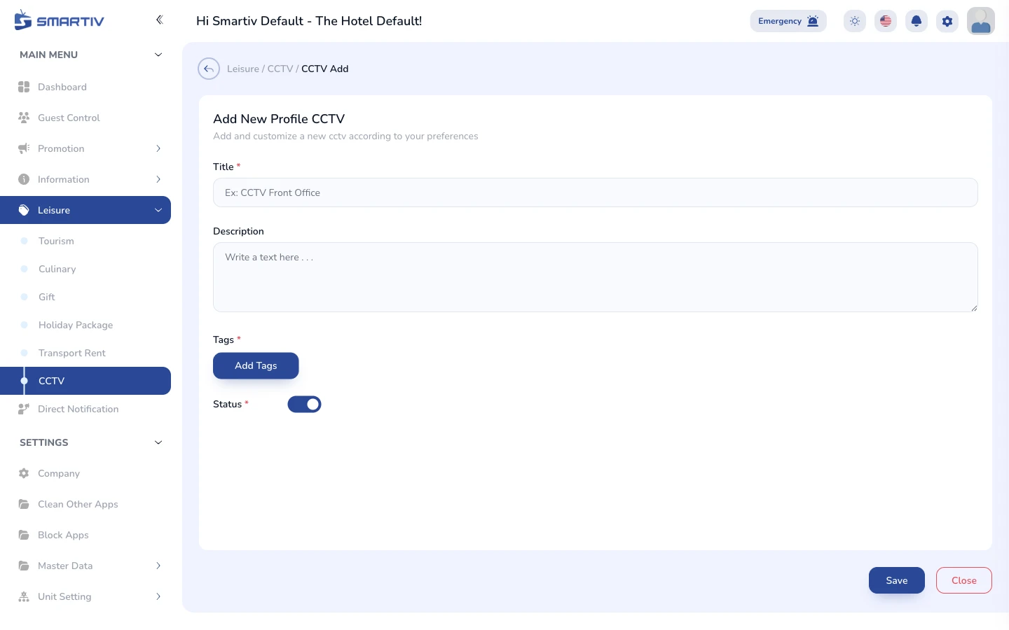Click the Promotion megaphone icon

24,148
